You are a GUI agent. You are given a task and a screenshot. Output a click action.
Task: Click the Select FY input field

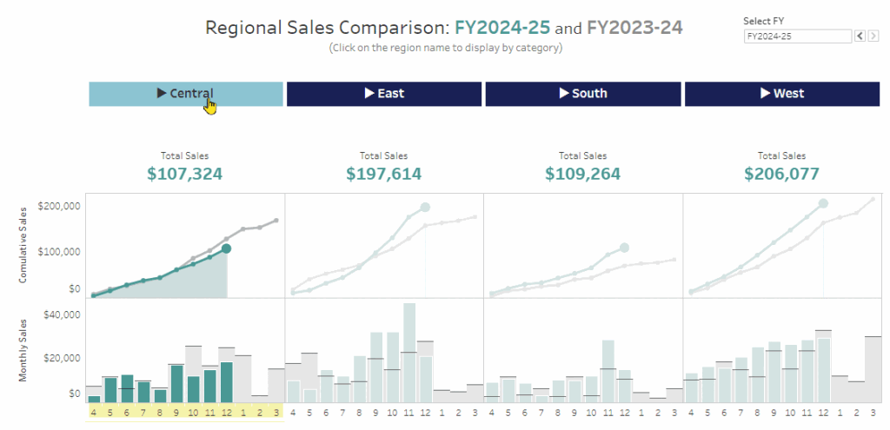point(797,36)
